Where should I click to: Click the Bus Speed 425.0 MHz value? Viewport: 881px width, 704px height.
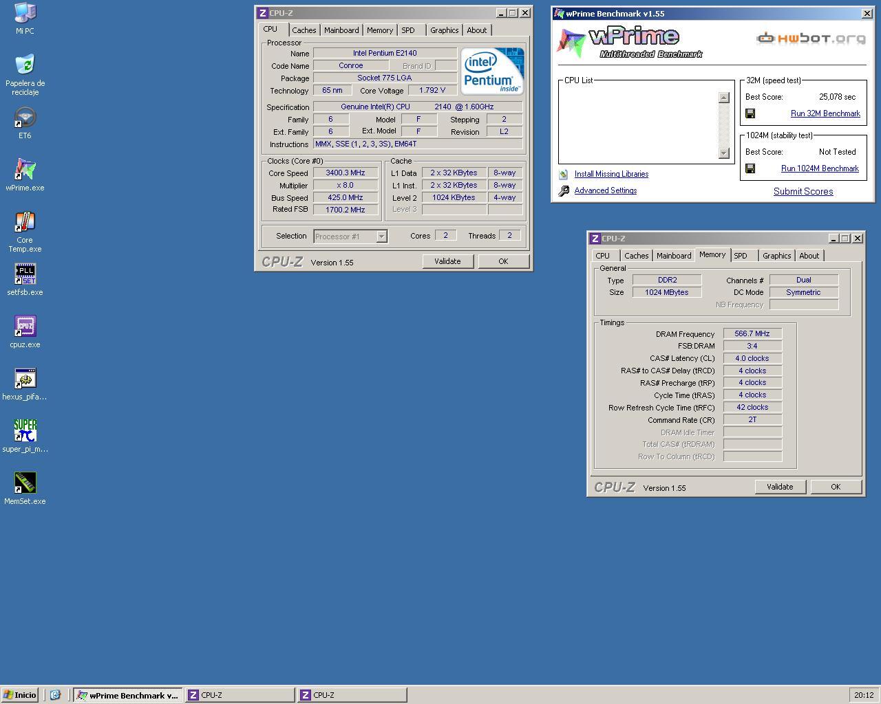(346, 198)
